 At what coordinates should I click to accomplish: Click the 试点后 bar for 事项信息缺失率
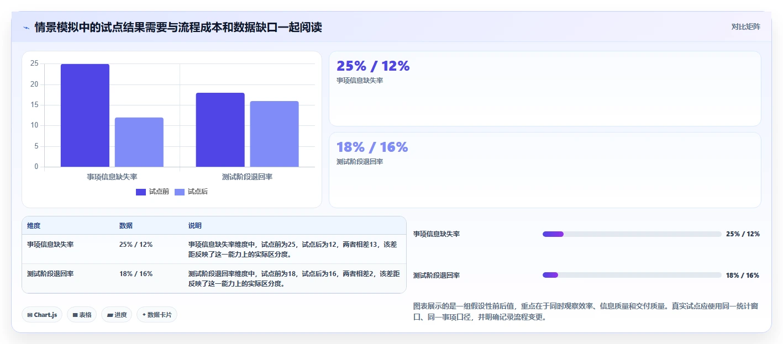(139, 142)
